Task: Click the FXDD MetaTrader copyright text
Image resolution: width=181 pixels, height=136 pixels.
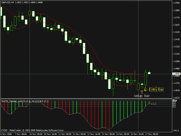Action: [x=33, y=130]
